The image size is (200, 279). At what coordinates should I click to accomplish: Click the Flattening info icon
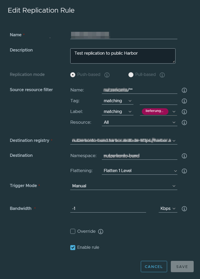184,171
